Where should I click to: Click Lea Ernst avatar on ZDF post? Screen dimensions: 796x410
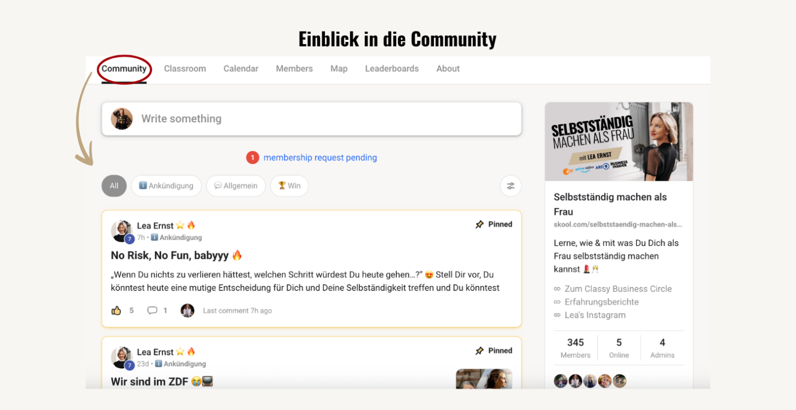click(121, 357)
